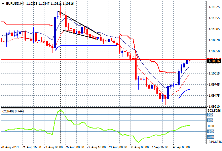Select the flat red line at upper left
Viewport: 222px width, 151px height.
click(27, 24)
